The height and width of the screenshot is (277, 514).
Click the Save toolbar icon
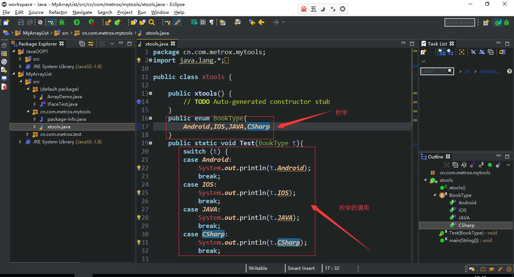(21, 23)
